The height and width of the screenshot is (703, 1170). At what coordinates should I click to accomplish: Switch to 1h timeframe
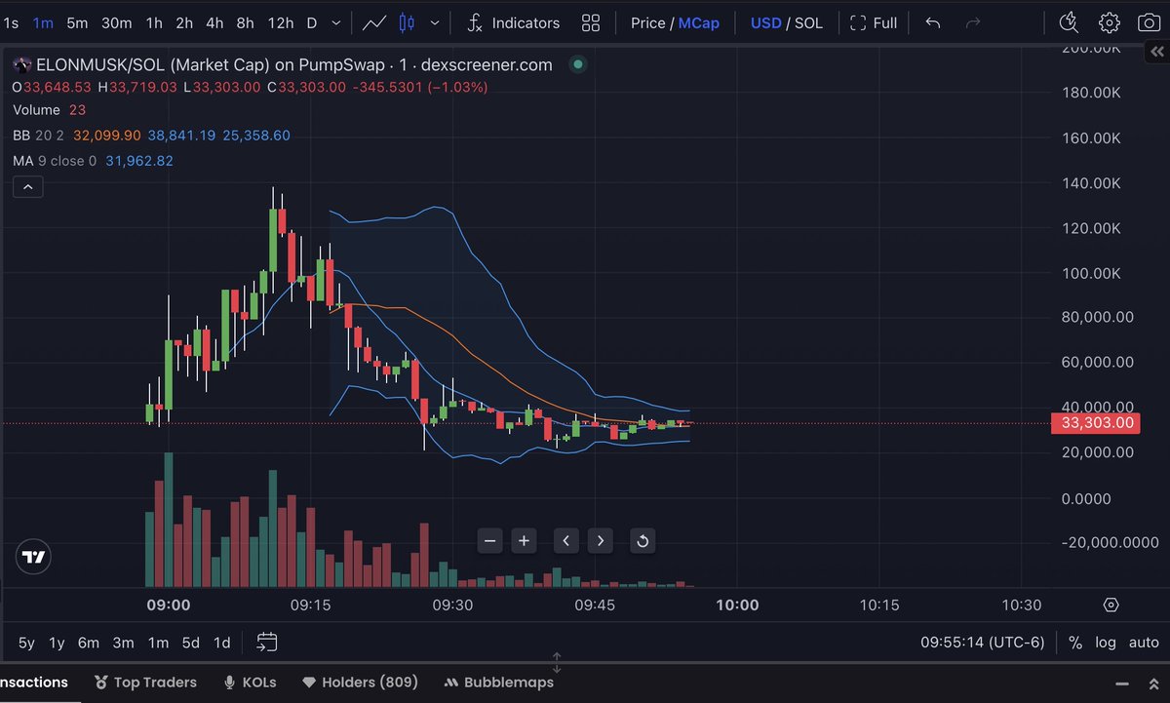(x=154, y=22)
